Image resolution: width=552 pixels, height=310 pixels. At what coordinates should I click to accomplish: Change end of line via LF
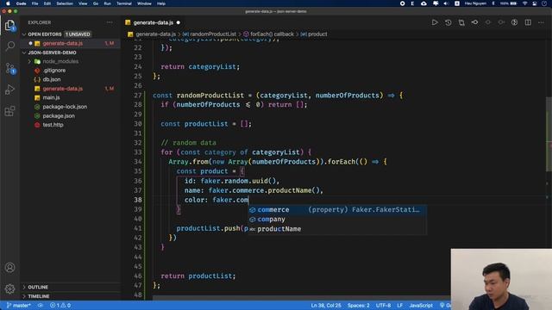coord(399,306)
